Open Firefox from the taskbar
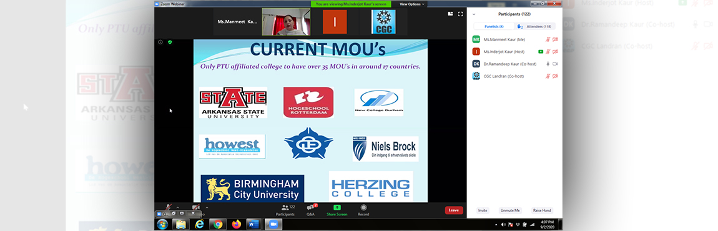Viewport: 718px width, 231px height. (236, 224)
